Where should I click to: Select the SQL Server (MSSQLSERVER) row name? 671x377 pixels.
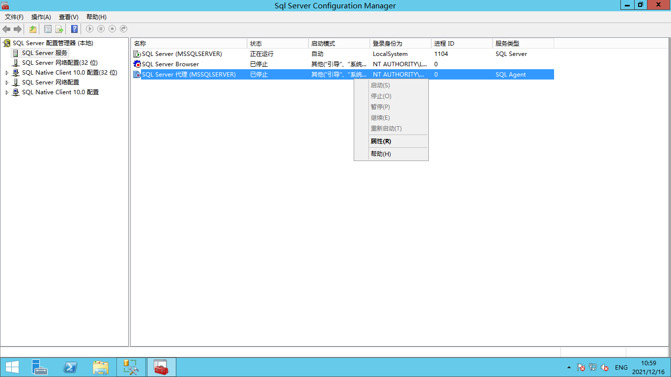182,54
